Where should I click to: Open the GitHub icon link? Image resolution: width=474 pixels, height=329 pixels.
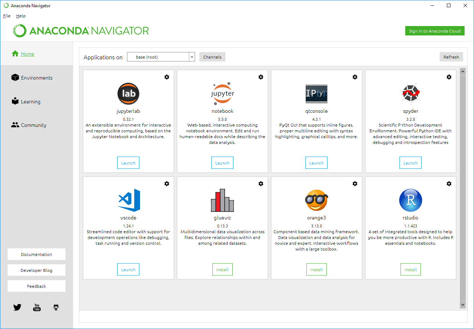[56, 307]
